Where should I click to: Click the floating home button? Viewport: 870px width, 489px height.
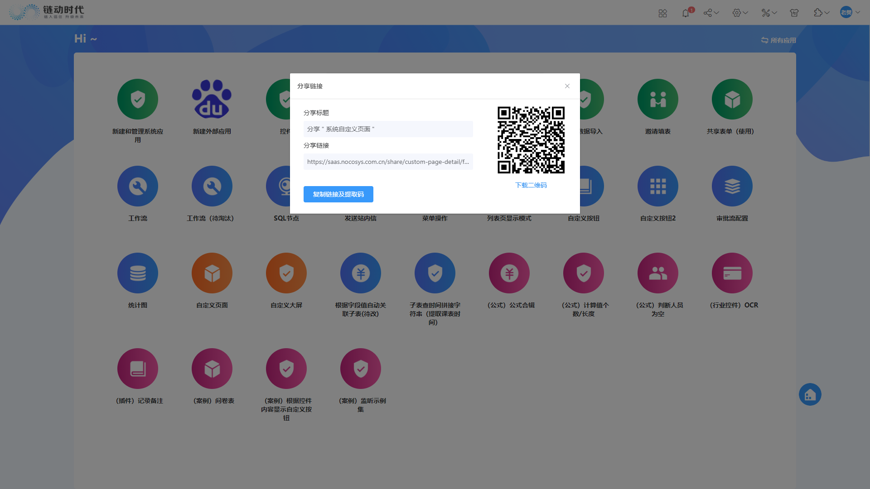(x=810, y=394)
